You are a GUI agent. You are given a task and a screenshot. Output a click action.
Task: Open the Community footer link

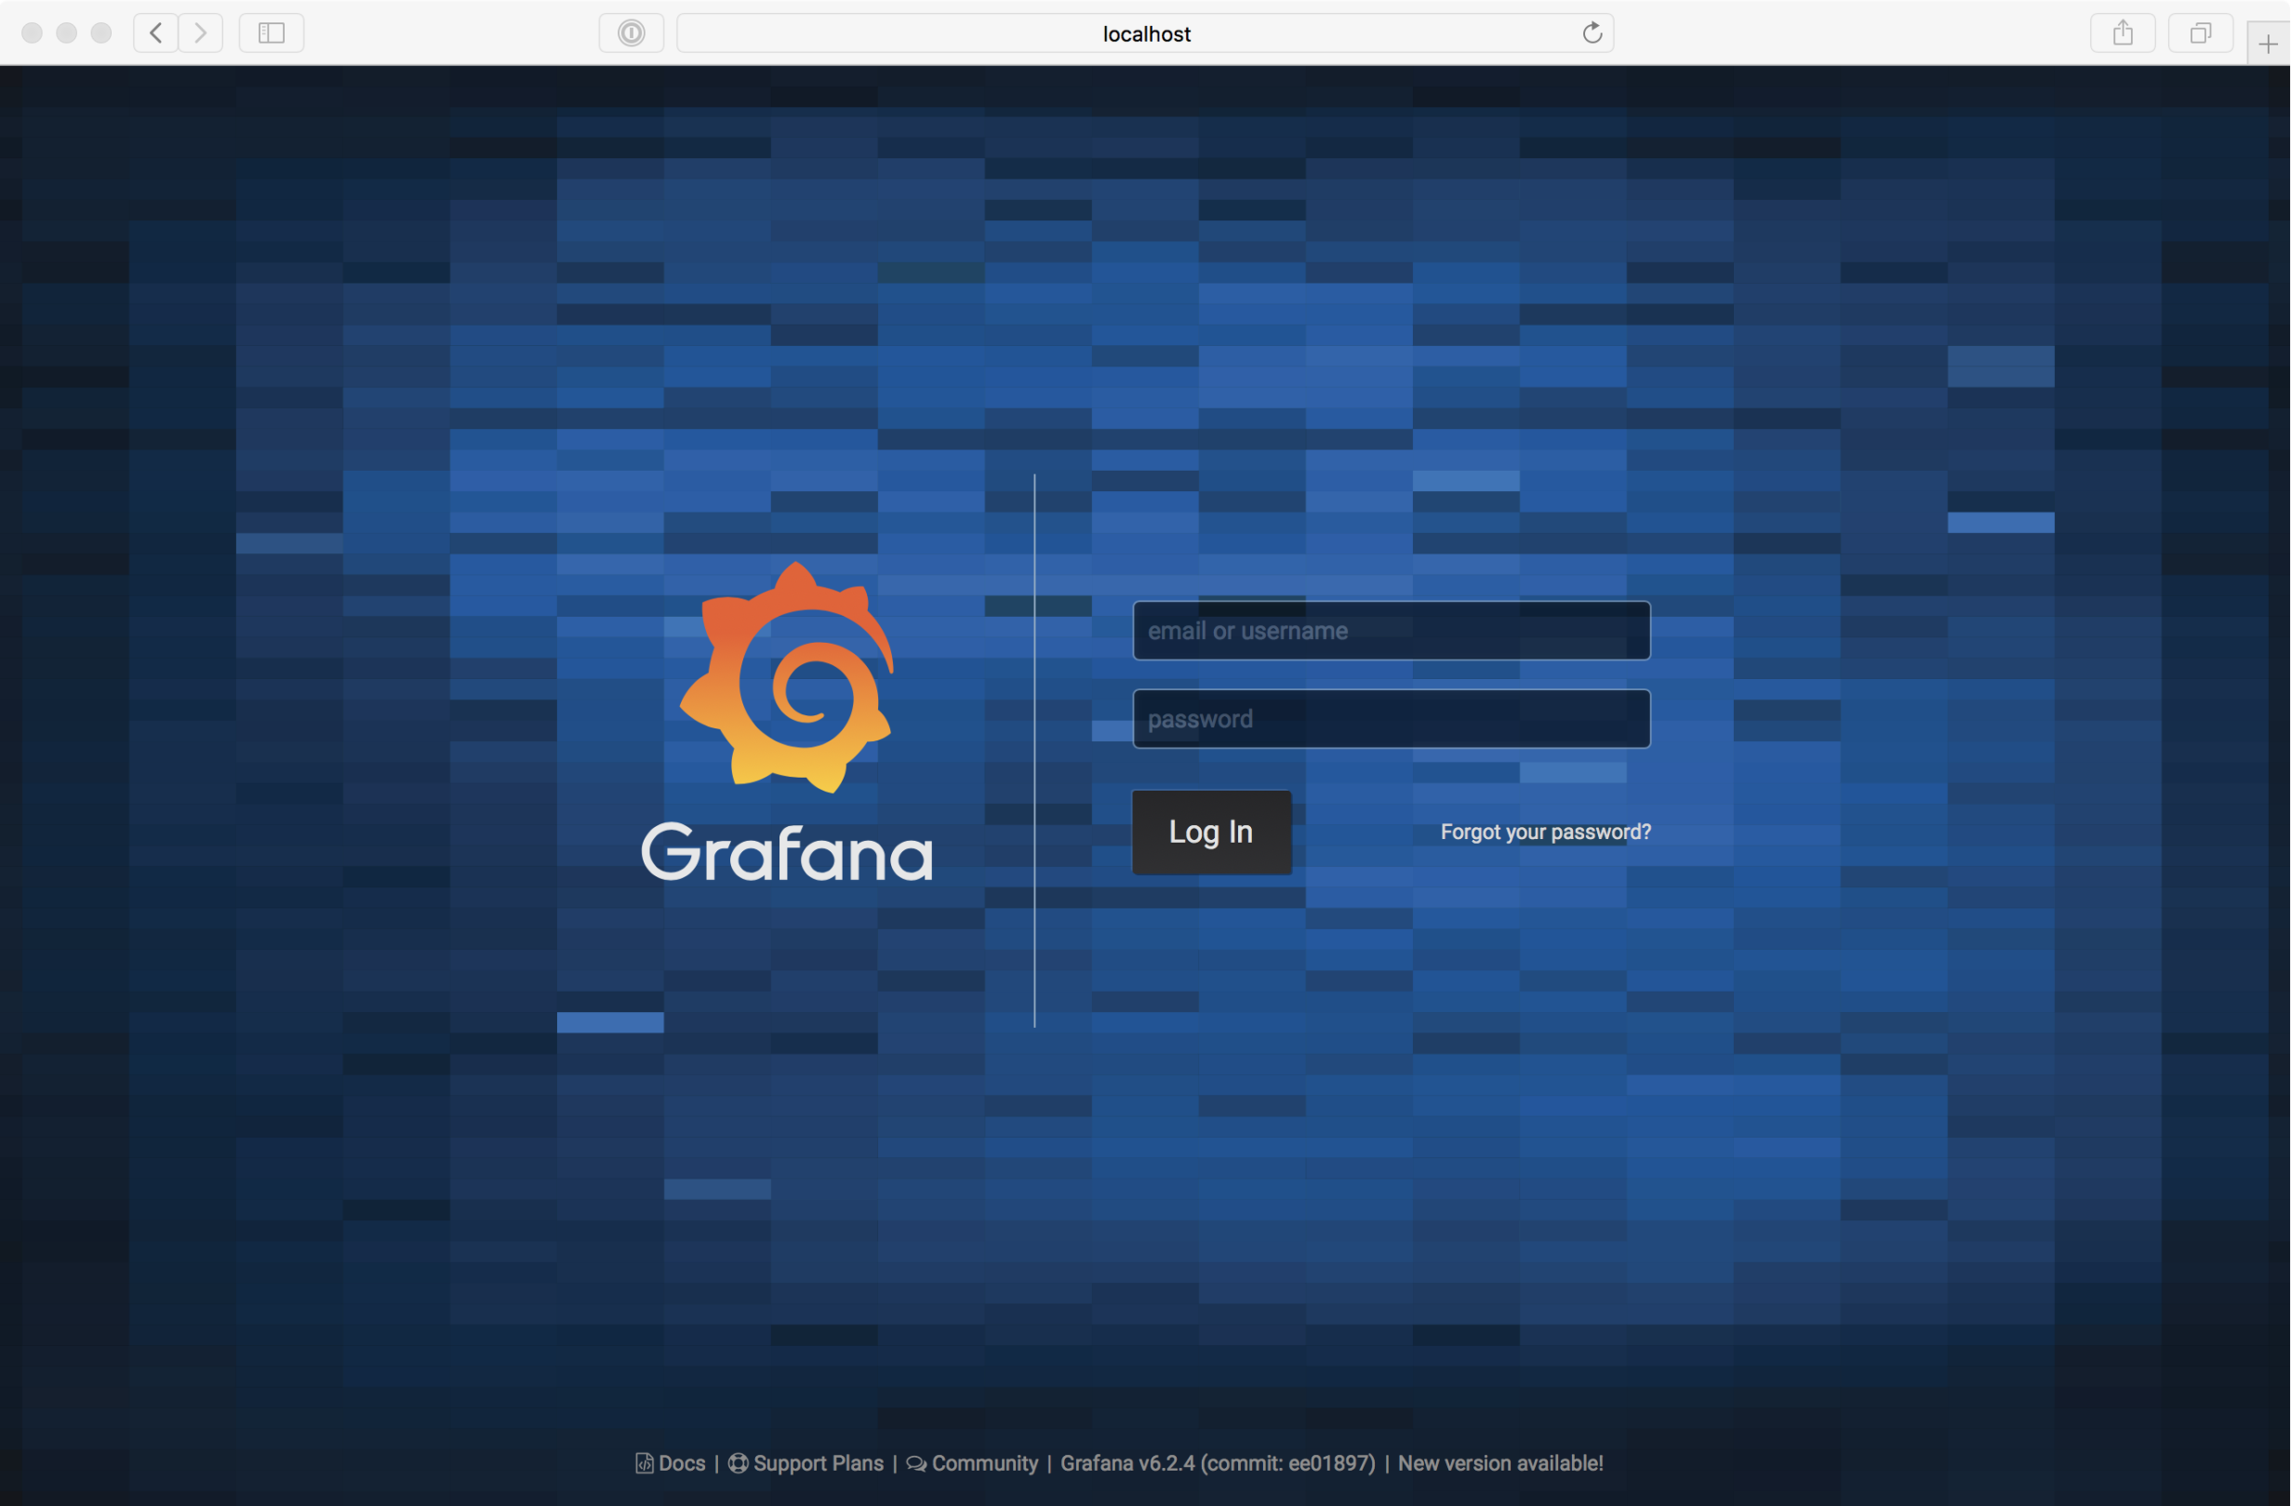972,1462
